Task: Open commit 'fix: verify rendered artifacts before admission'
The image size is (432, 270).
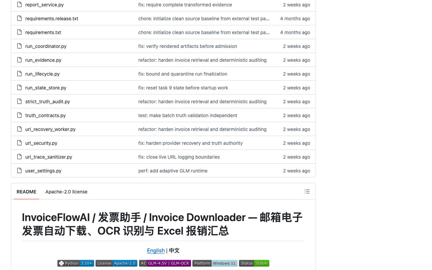Action: click(x=188, y=46)
